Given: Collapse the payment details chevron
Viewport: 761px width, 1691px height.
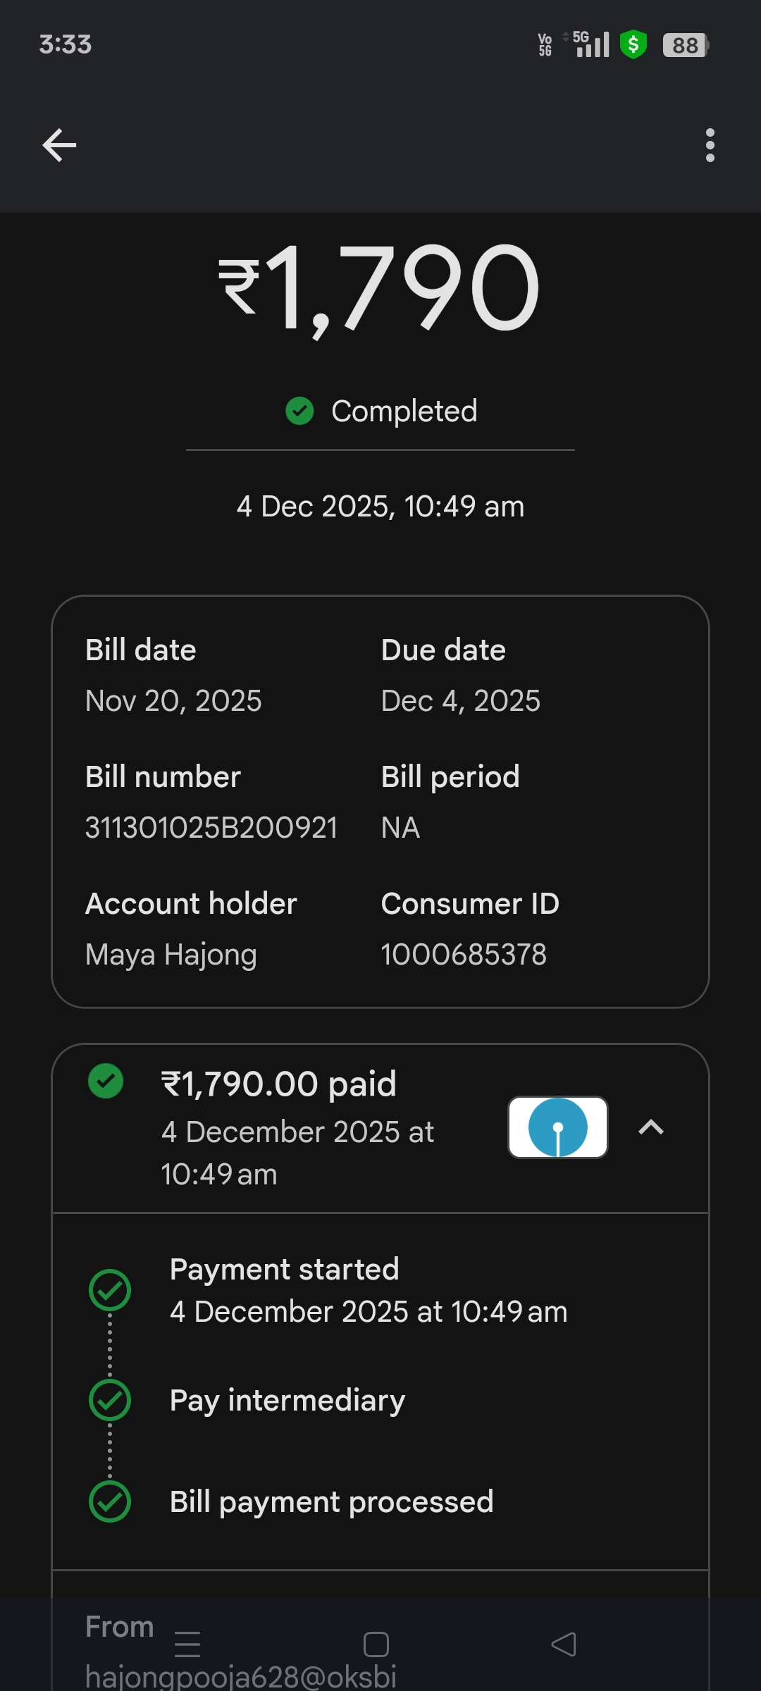Looking at the screenshot, I should (651, 1127).
